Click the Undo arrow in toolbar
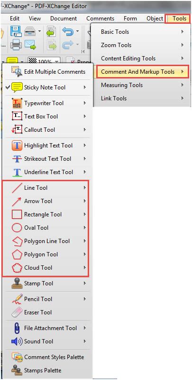Screen dimensions: 192x380 click(68, 31)
